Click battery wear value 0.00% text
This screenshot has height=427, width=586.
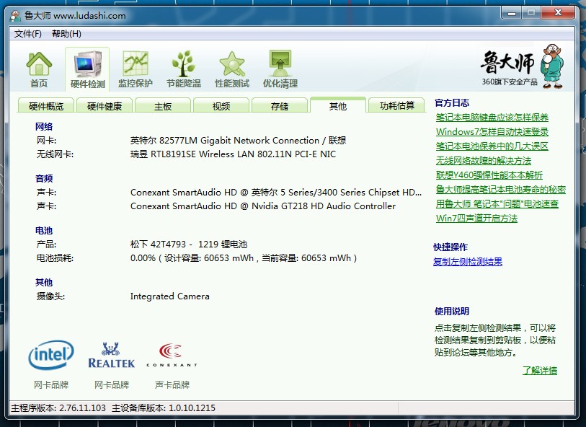244,258
